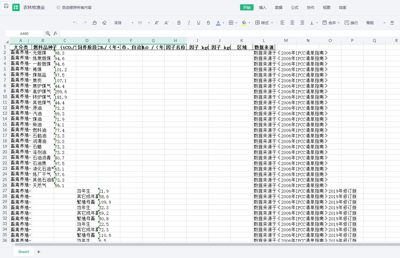
Task: Click header cell 大分类
Action: click(21, 47)
